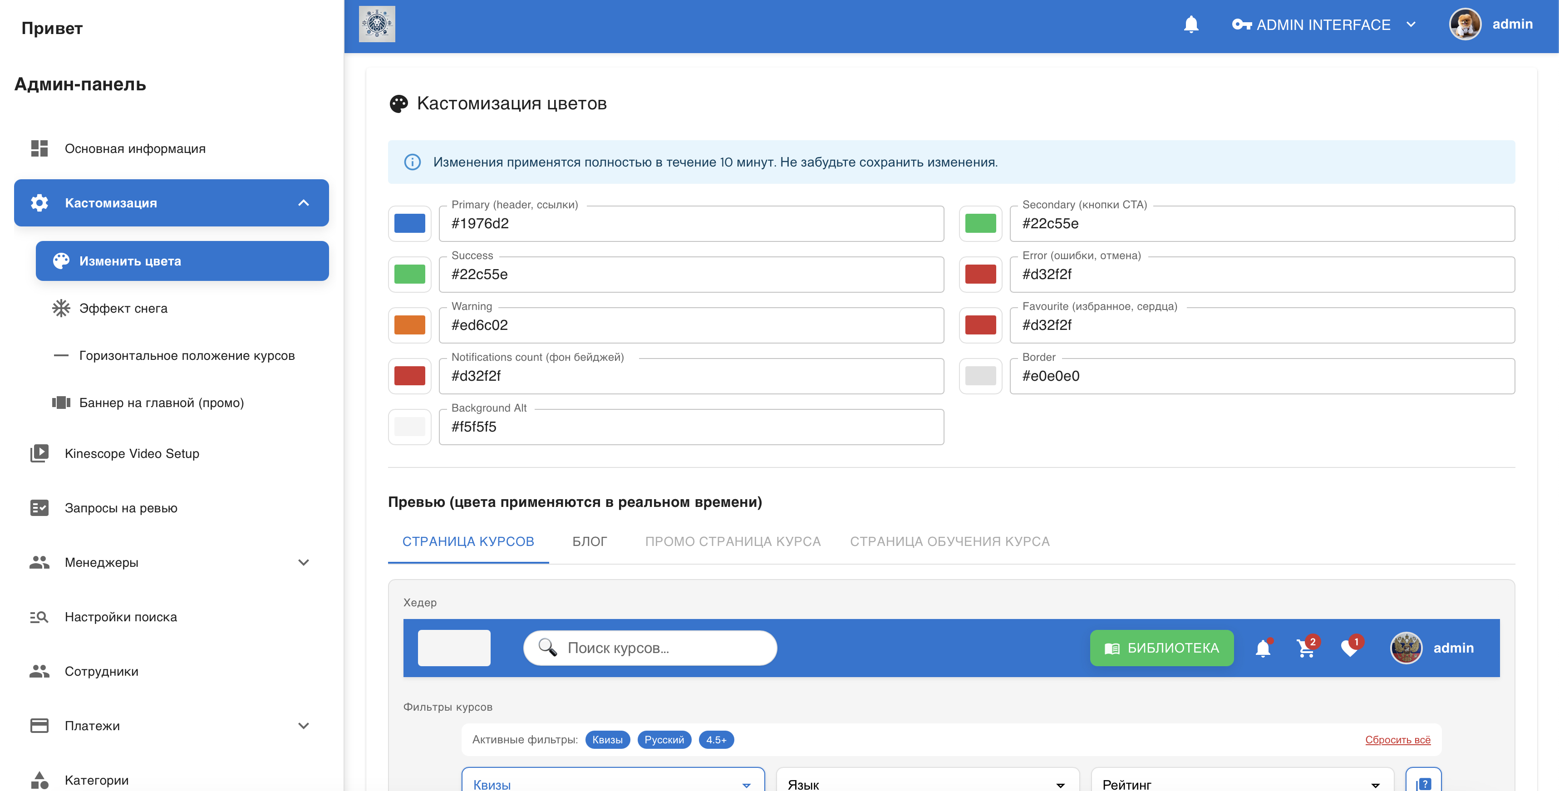
Task: Open the Notifications count color swatch
Action: pos(410,376)
